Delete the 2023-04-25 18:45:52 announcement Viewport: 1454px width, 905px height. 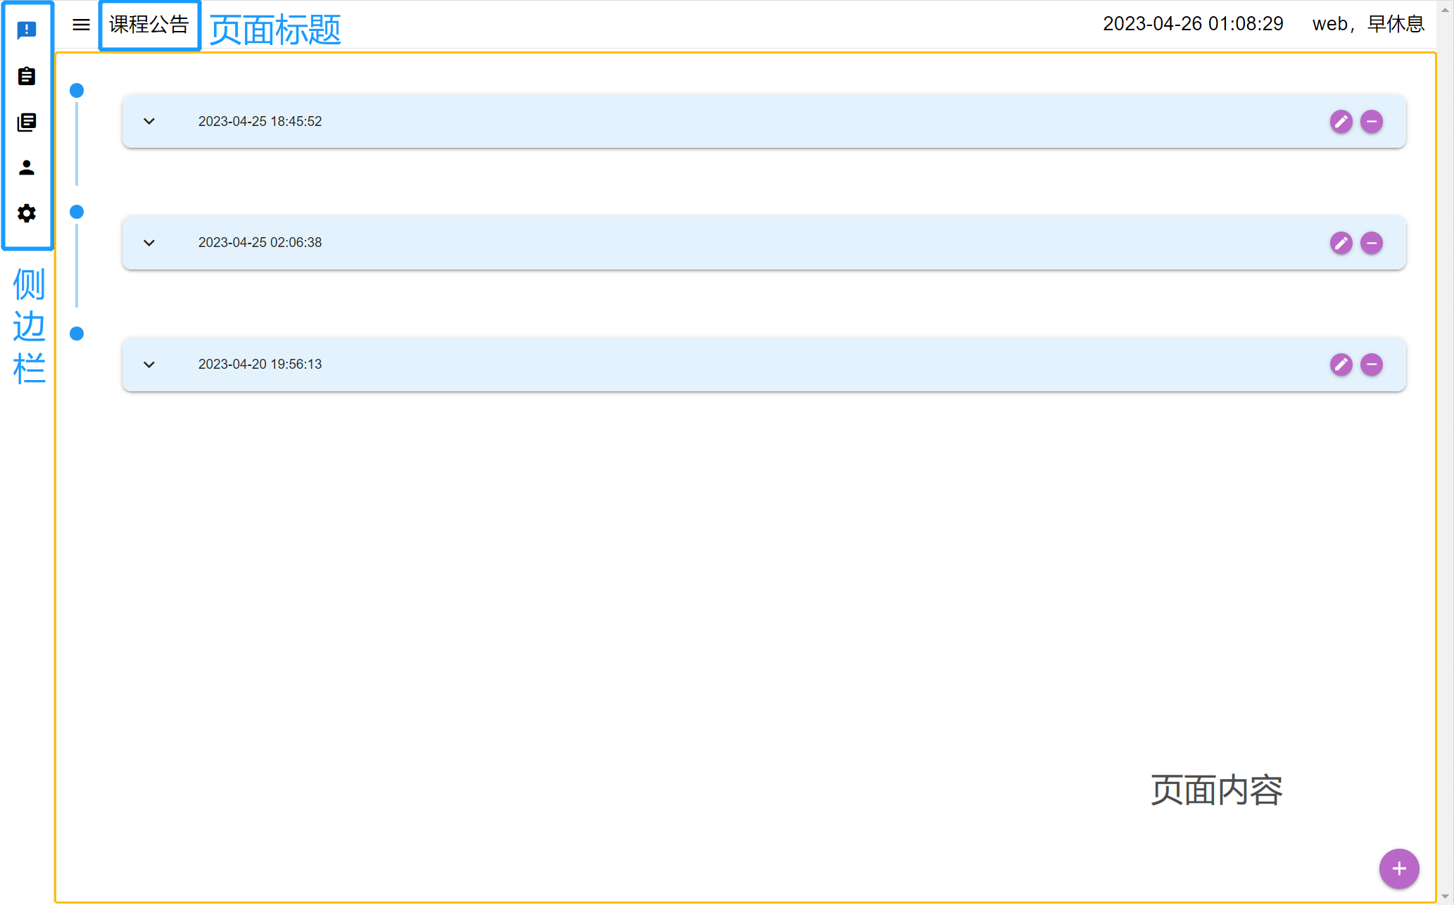click(x=1371, y=122)
